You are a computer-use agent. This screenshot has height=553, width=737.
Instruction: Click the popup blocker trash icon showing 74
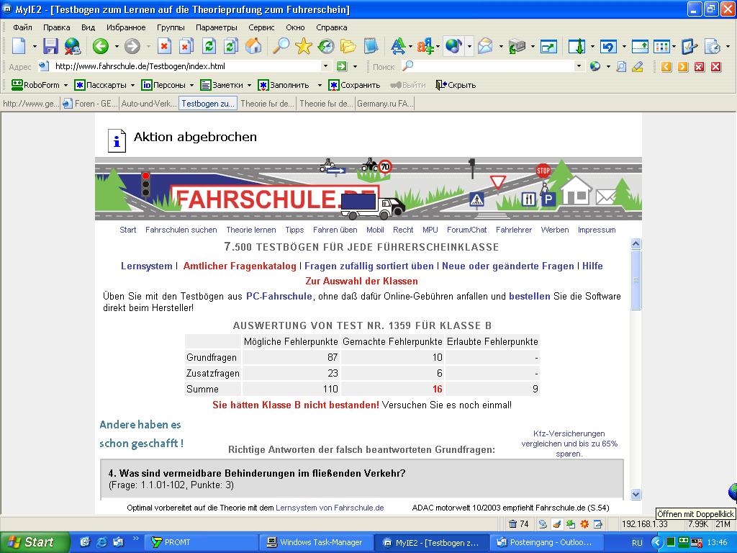519,523
